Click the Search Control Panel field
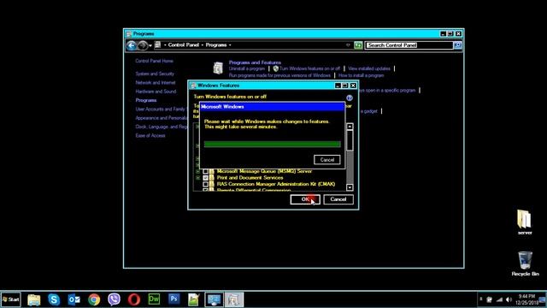 [409, 45]
